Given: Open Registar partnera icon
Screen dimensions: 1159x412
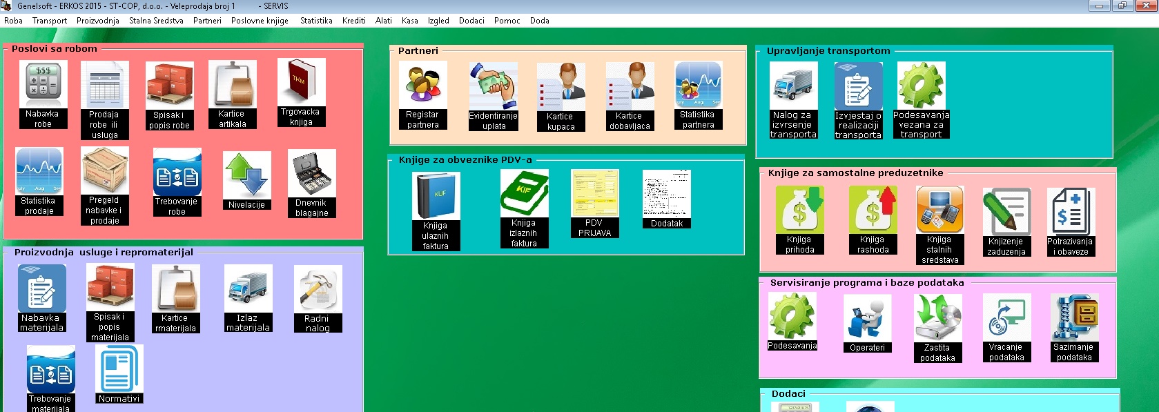Looking at the screenshot, I should (x=422, y=85).
